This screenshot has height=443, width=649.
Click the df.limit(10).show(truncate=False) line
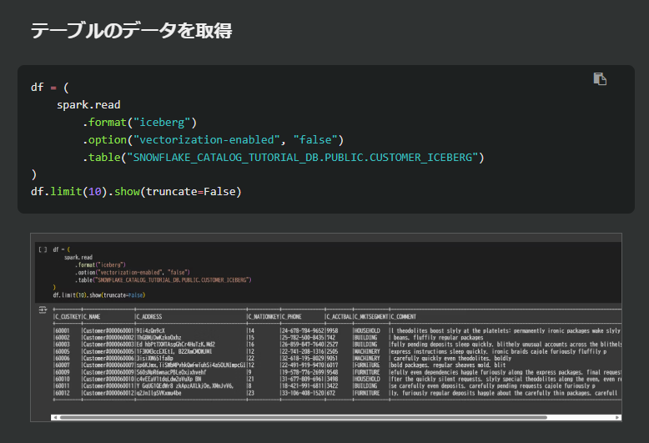[136, 192]
